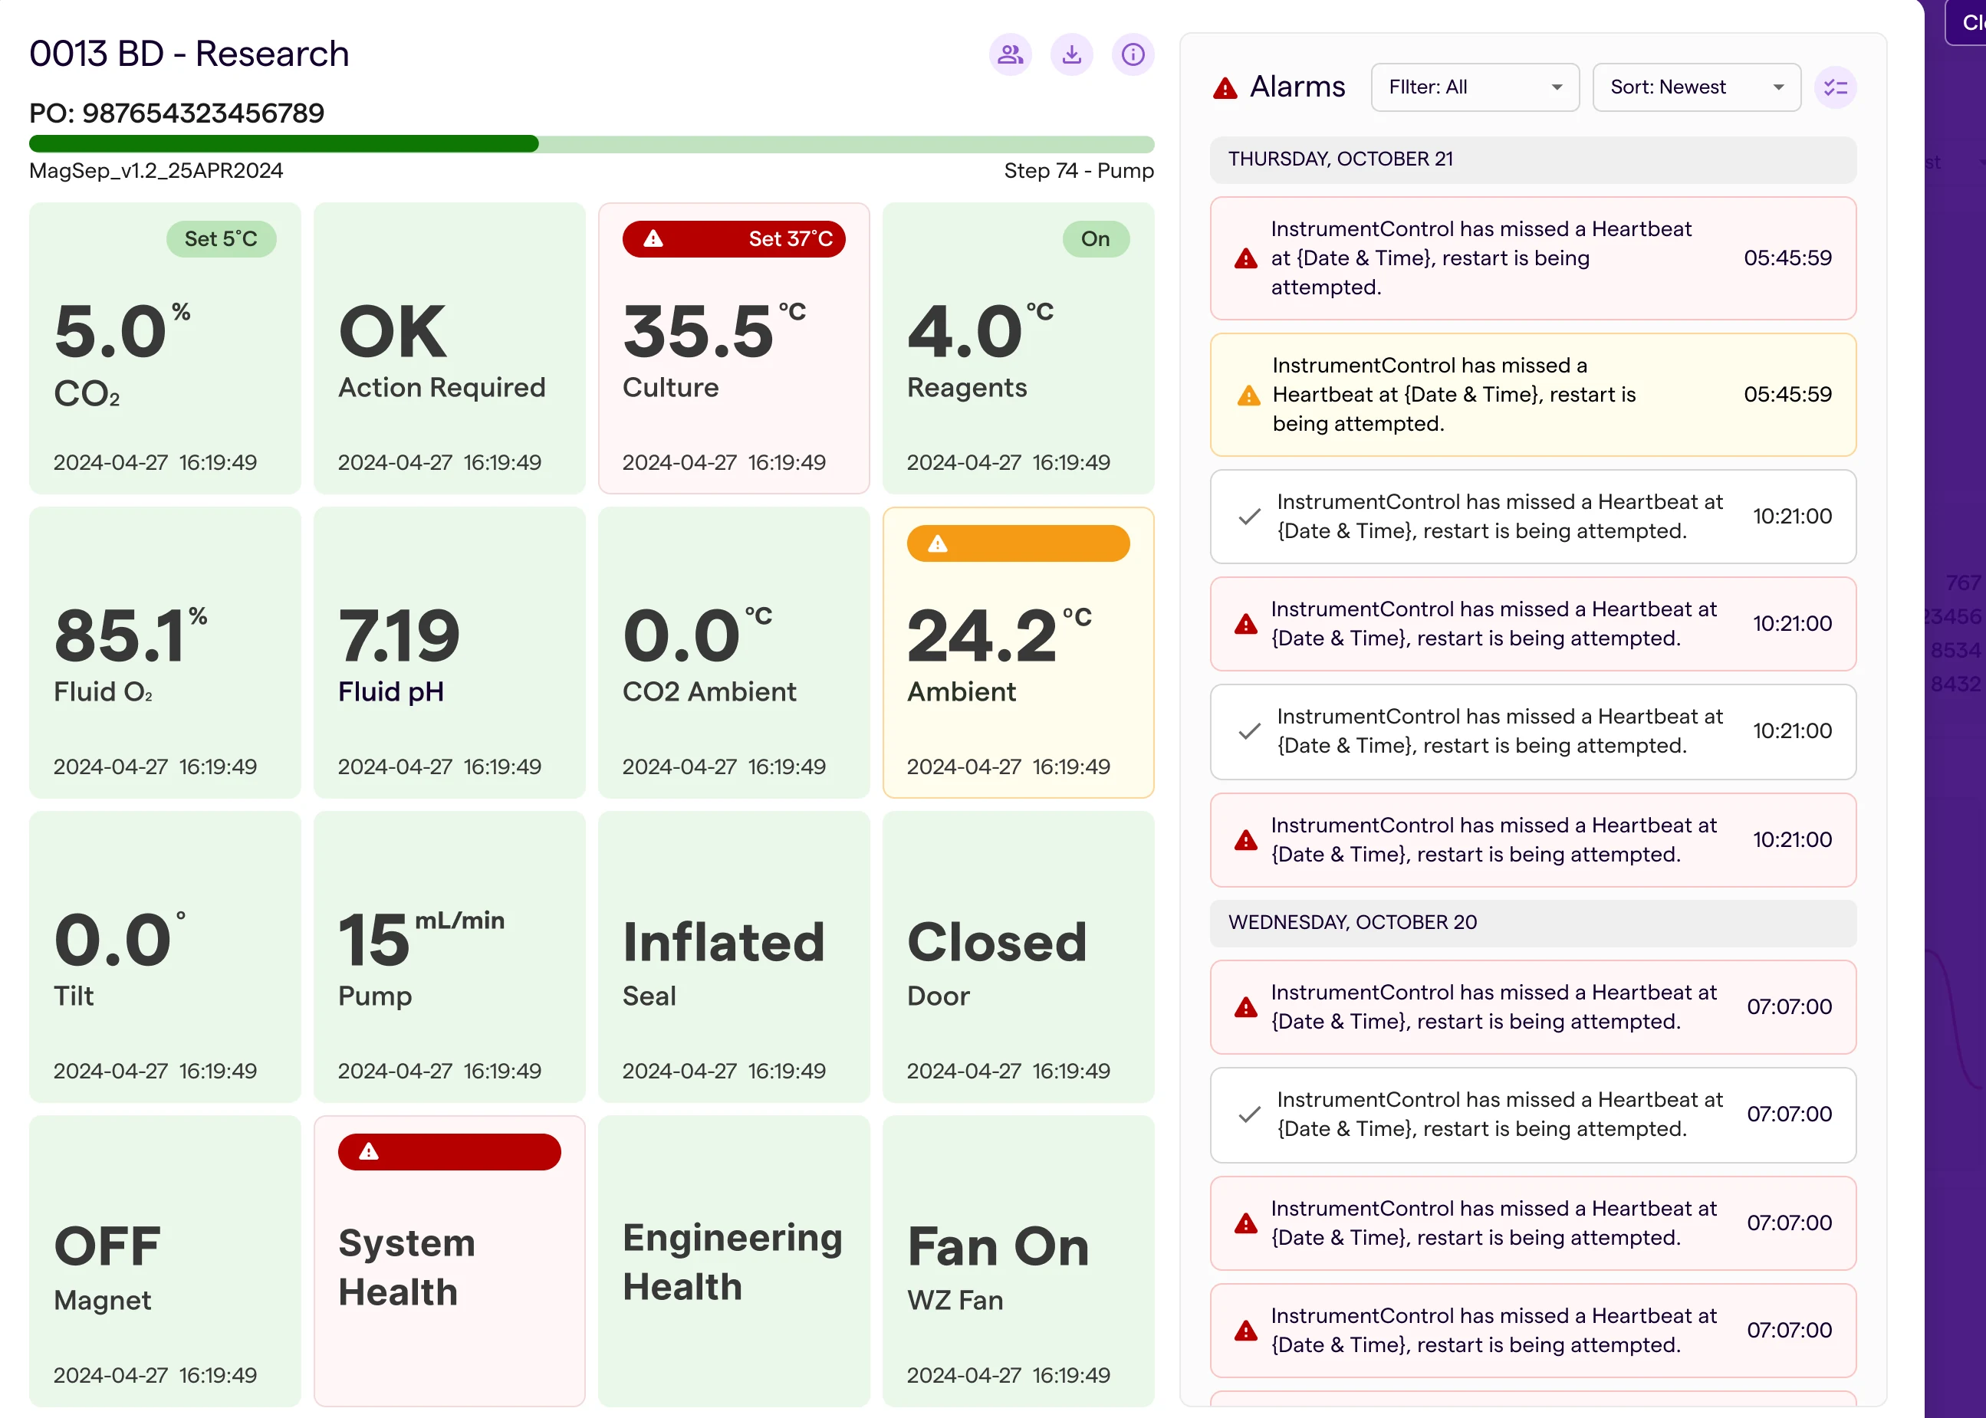This screenshot has width=1986, height=1418.
Task: Open the Inflated Seal card
Action: (734, 957)
